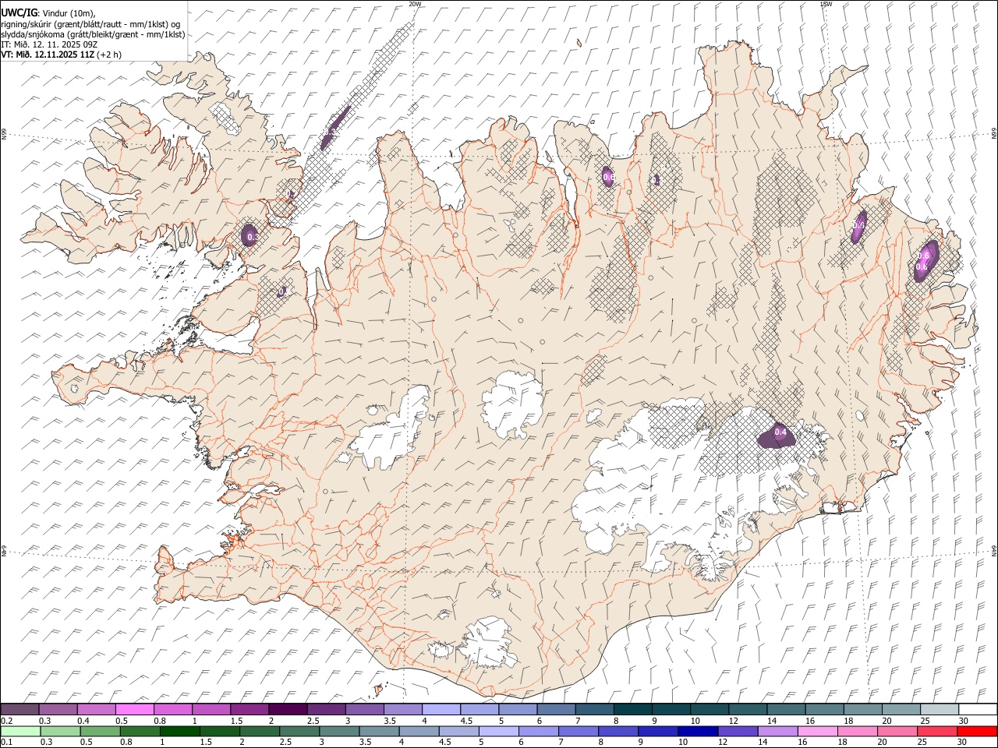
Task: Select the 'IT: Mið. 12. 11. 2025 09Z' line
Action: coord(49,44)
